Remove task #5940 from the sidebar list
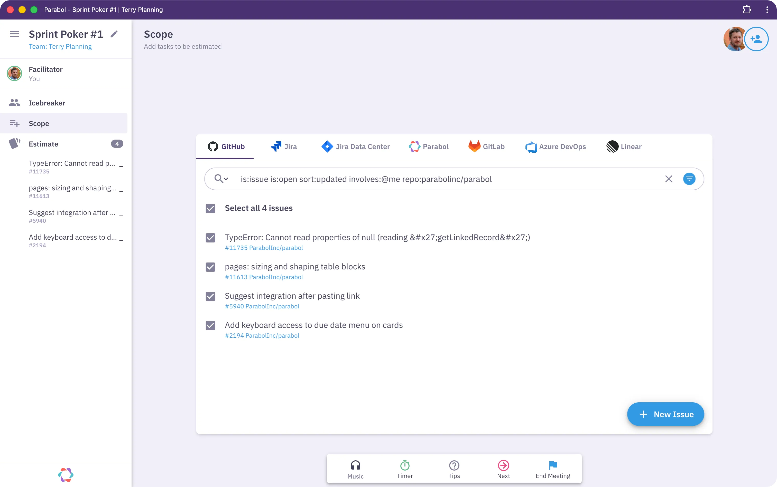Viewport: 777px width, 487px height. [121, 216]
